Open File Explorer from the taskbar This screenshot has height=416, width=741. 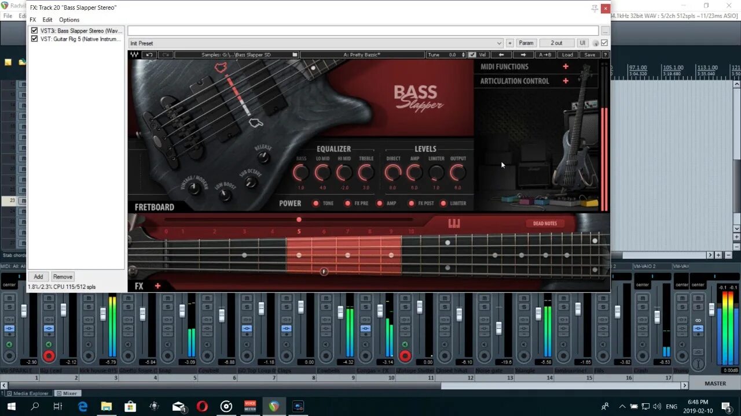pos(107,406)
